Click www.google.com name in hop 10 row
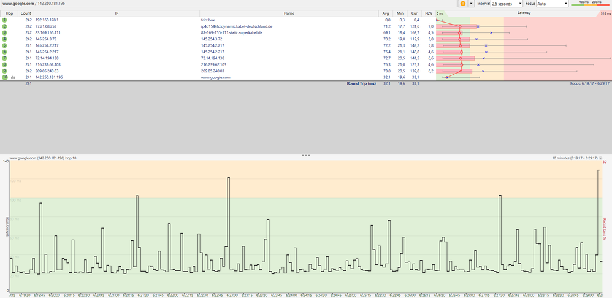This screenshot has width=612, height=298. (x=215, y=77)
